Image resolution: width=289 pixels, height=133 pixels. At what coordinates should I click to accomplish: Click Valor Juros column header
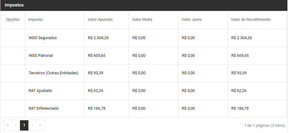[191, 20]
